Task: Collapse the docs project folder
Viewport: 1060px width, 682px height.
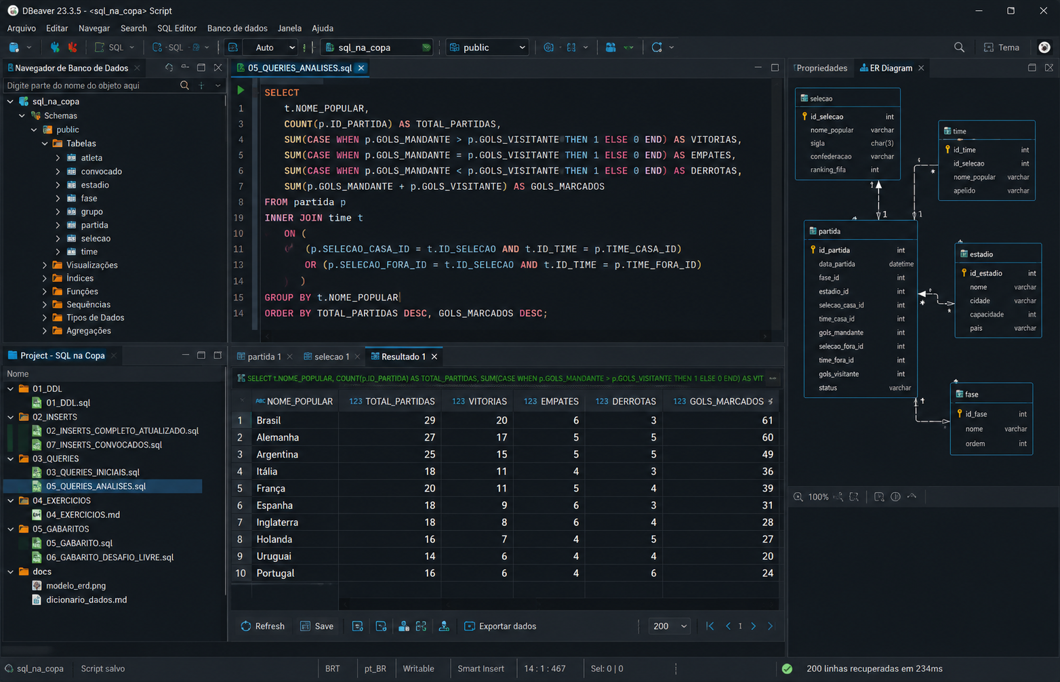Action: click(x=11, y=572)
